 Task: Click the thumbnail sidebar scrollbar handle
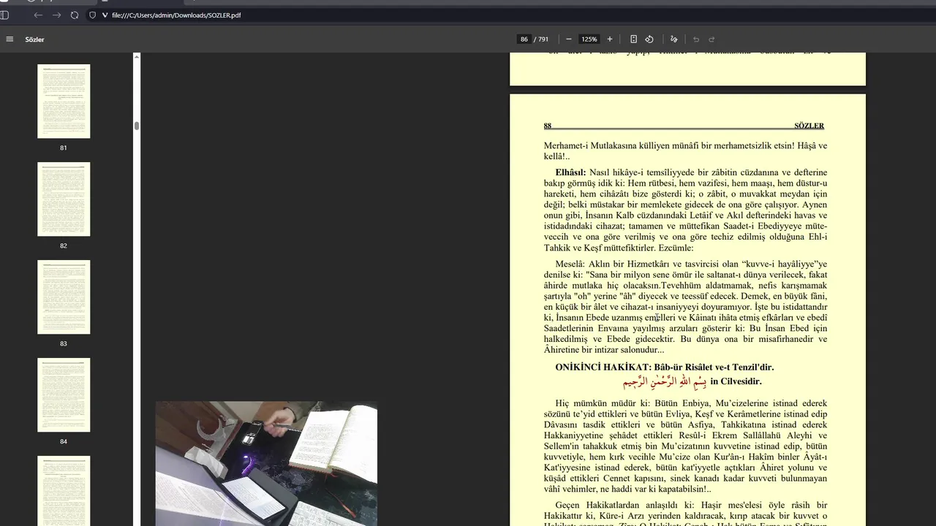tap(136, 126)
